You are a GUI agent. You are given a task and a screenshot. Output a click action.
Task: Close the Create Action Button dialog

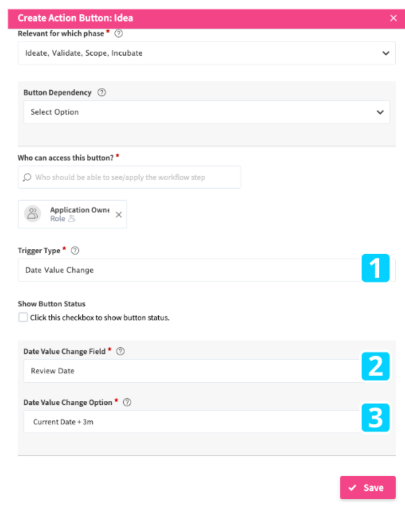tap(393, 18)
